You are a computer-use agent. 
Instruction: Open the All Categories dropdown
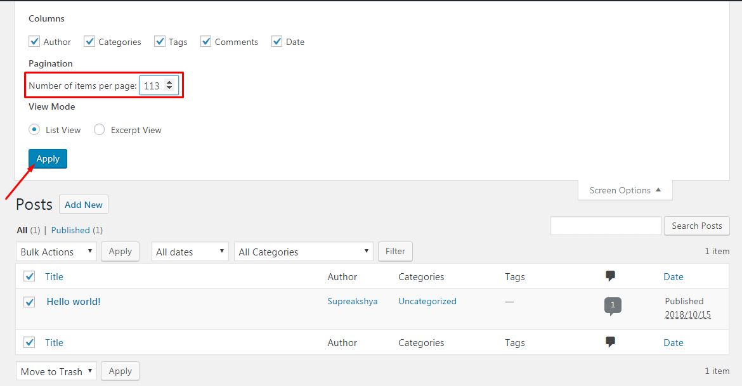point(303,252)
